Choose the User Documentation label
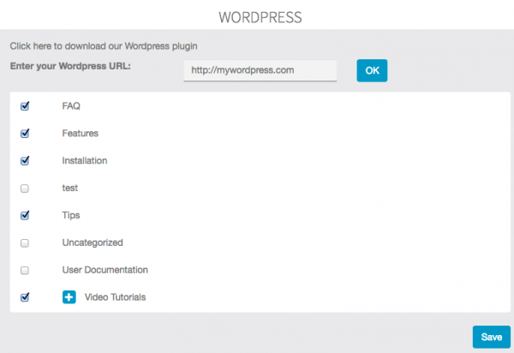Viewport: 514px width, 353px height. point(105,270)
